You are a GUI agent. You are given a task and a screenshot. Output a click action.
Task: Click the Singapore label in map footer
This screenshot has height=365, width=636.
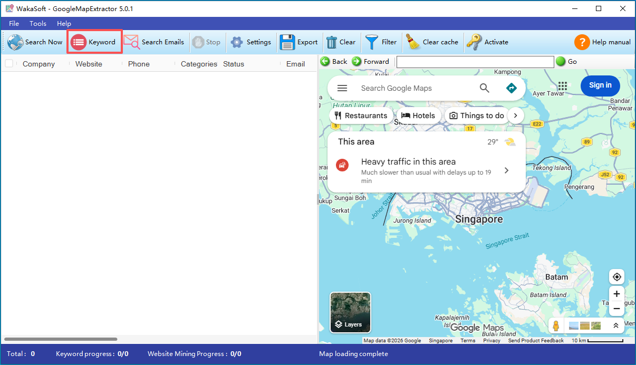pos(440,341)
